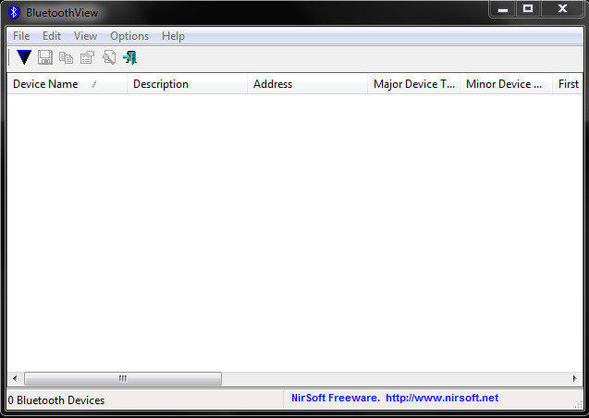Open the Properties toolbar icon
The height and width of the screenshot is (418, 589).
pyautogui.click(x=87, y=57)
